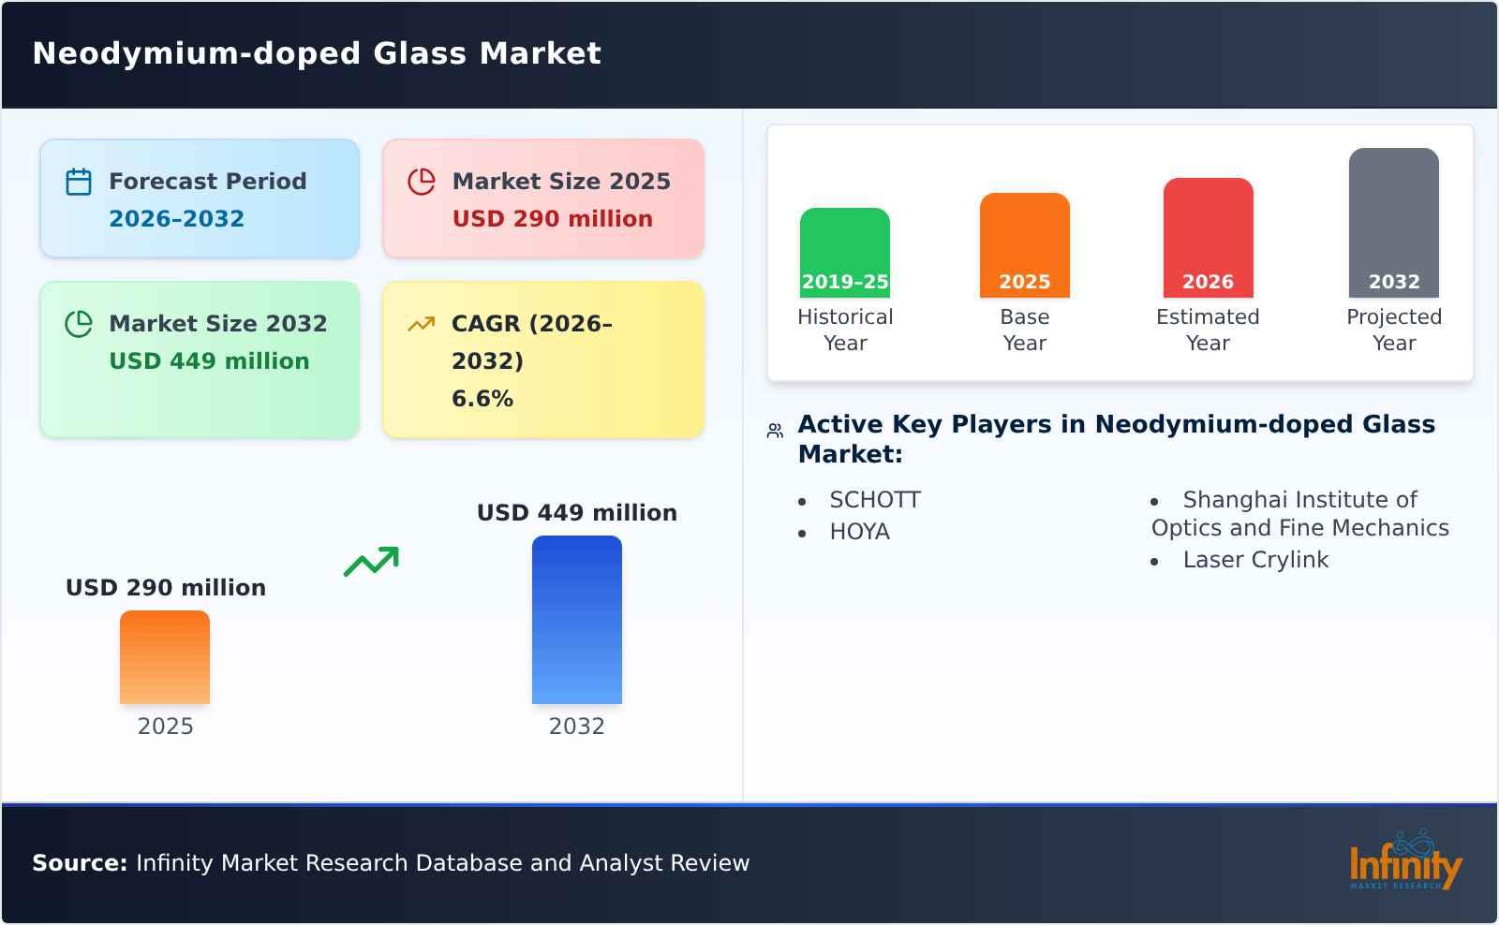
Task: Click the pie chart icon beside Market Size 2032
Action: click(x=79, y=325)
